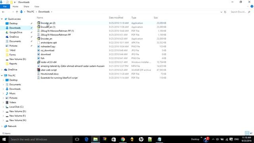Select the rsz_download JPG file
The image size is (254, 143).
tap(48, 50)
